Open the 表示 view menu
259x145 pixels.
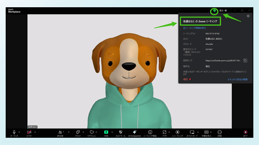223,10
